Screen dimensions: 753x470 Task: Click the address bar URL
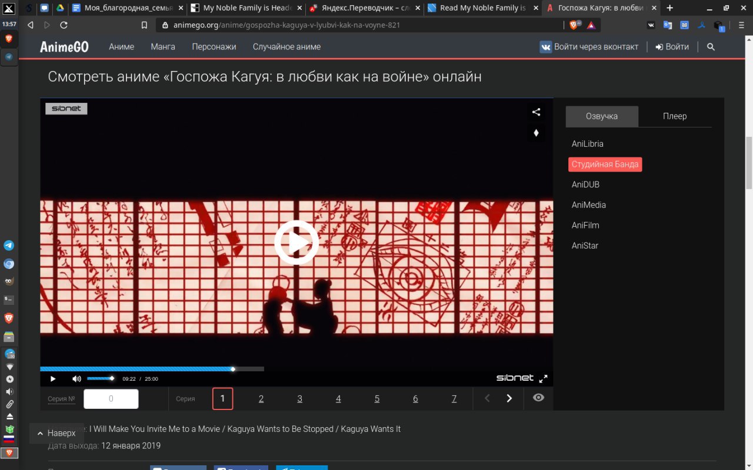click(287, 25)
